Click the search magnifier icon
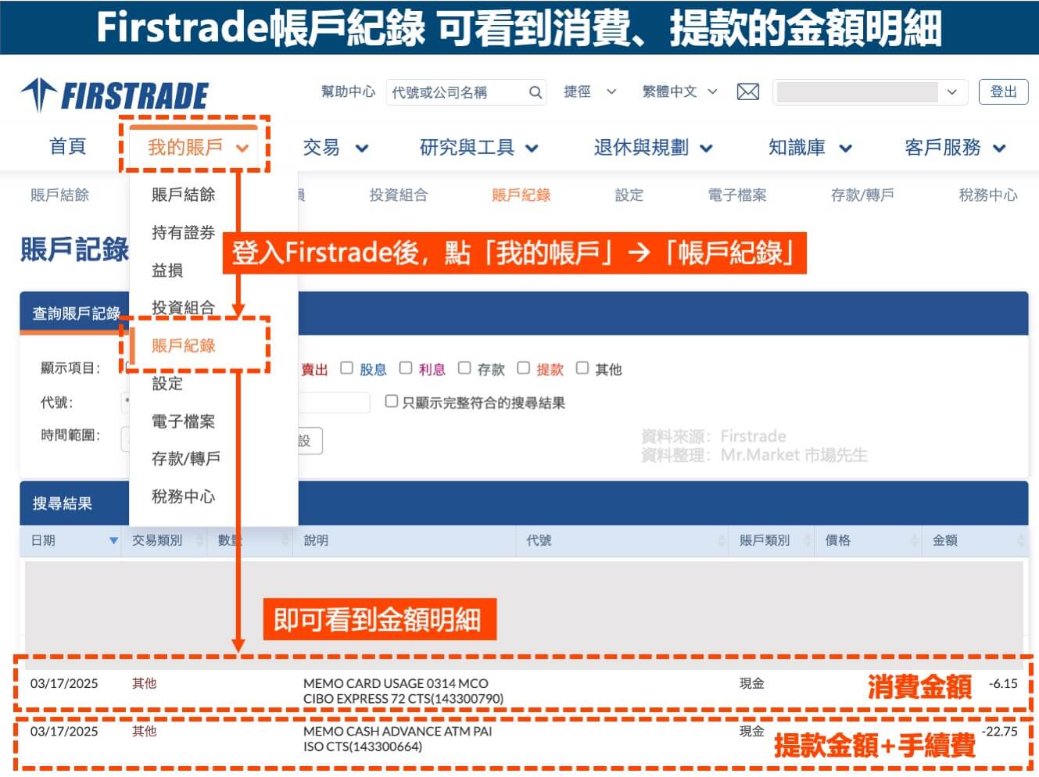This screenshot has width=1039, height=777. click(536, 92)
